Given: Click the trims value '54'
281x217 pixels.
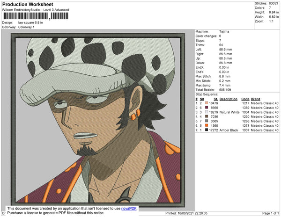Looking at the screenshot, I should [221, 45].
